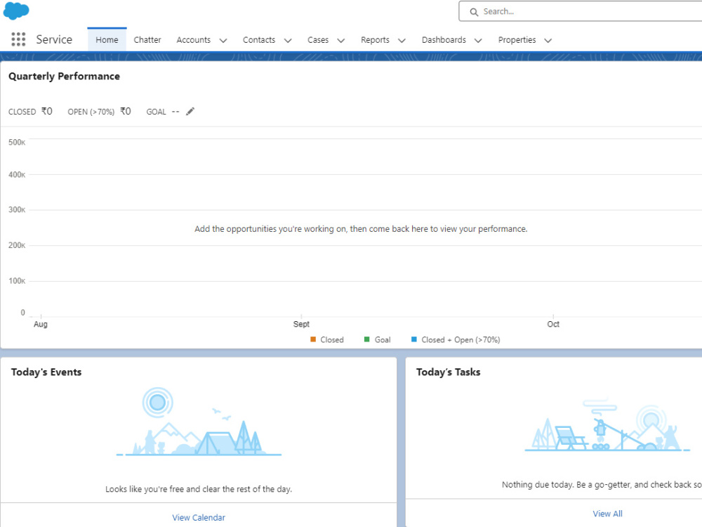Click the blue Closed + Open legend swatch
Viewport: 702px width, 527px height.
(x=414, y=339)
